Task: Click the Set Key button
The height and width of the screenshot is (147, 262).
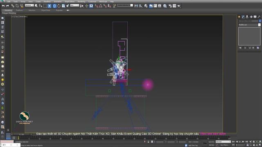Action: [211, 145]
